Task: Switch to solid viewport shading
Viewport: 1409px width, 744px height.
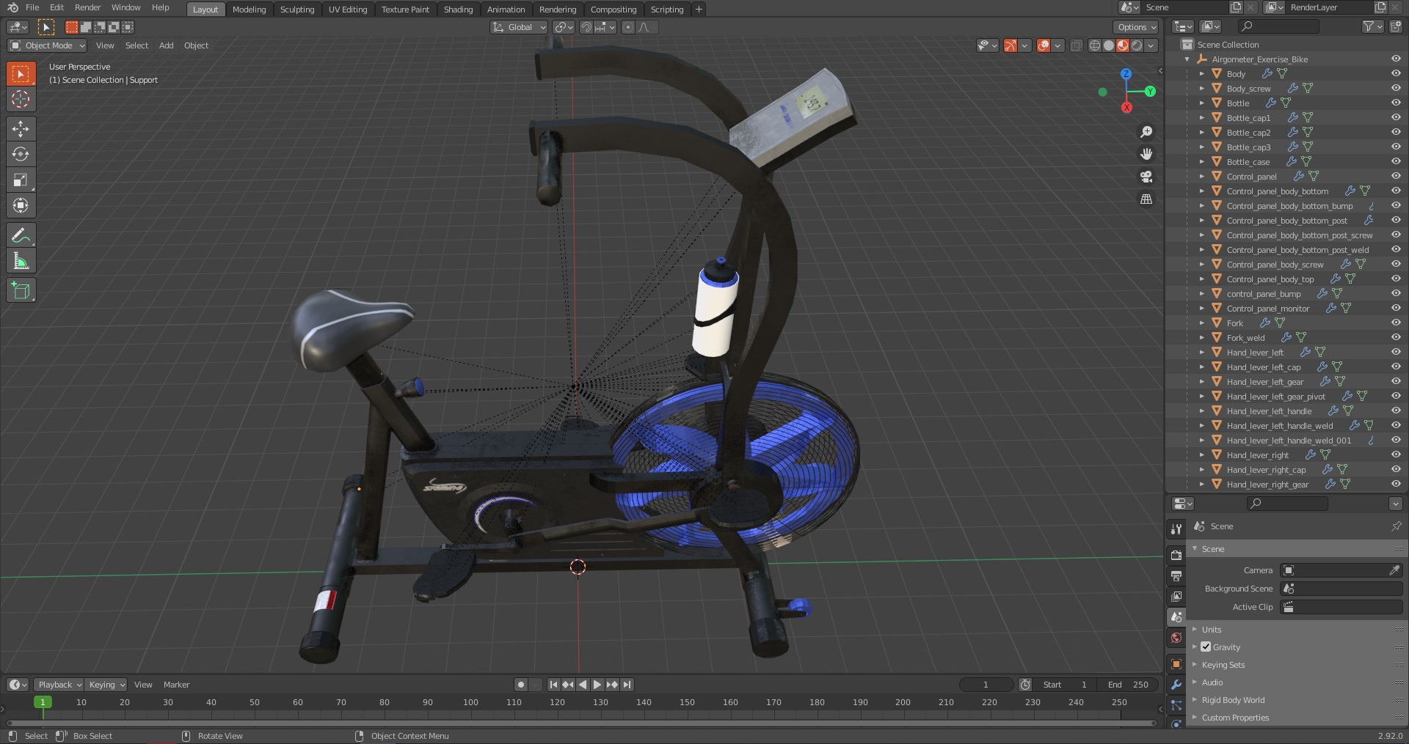Action: click(x=1109, y=45)
